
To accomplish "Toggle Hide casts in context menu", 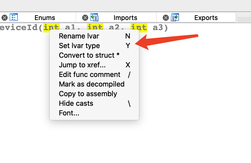I will 76,103.
